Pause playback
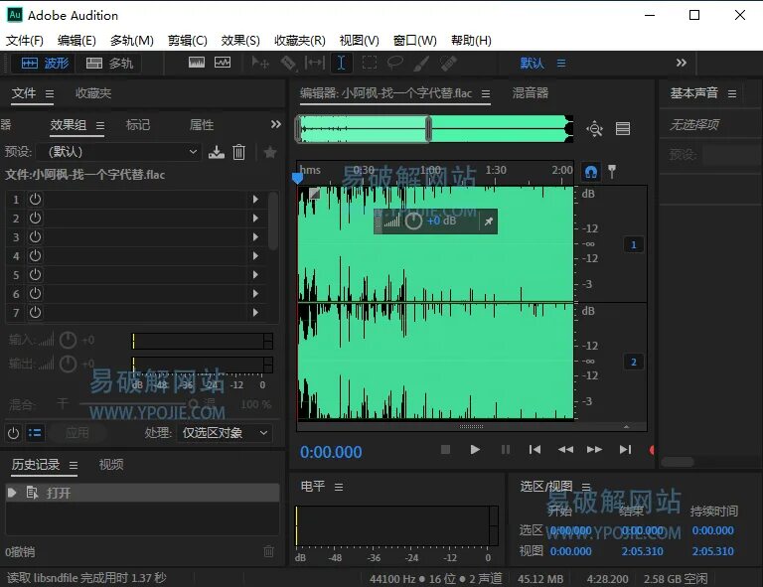This screenshot has width=763, height=587. 506,450
